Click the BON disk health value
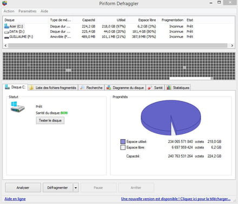The height and width of the screenshot is (204, 238). click(64, 113)
